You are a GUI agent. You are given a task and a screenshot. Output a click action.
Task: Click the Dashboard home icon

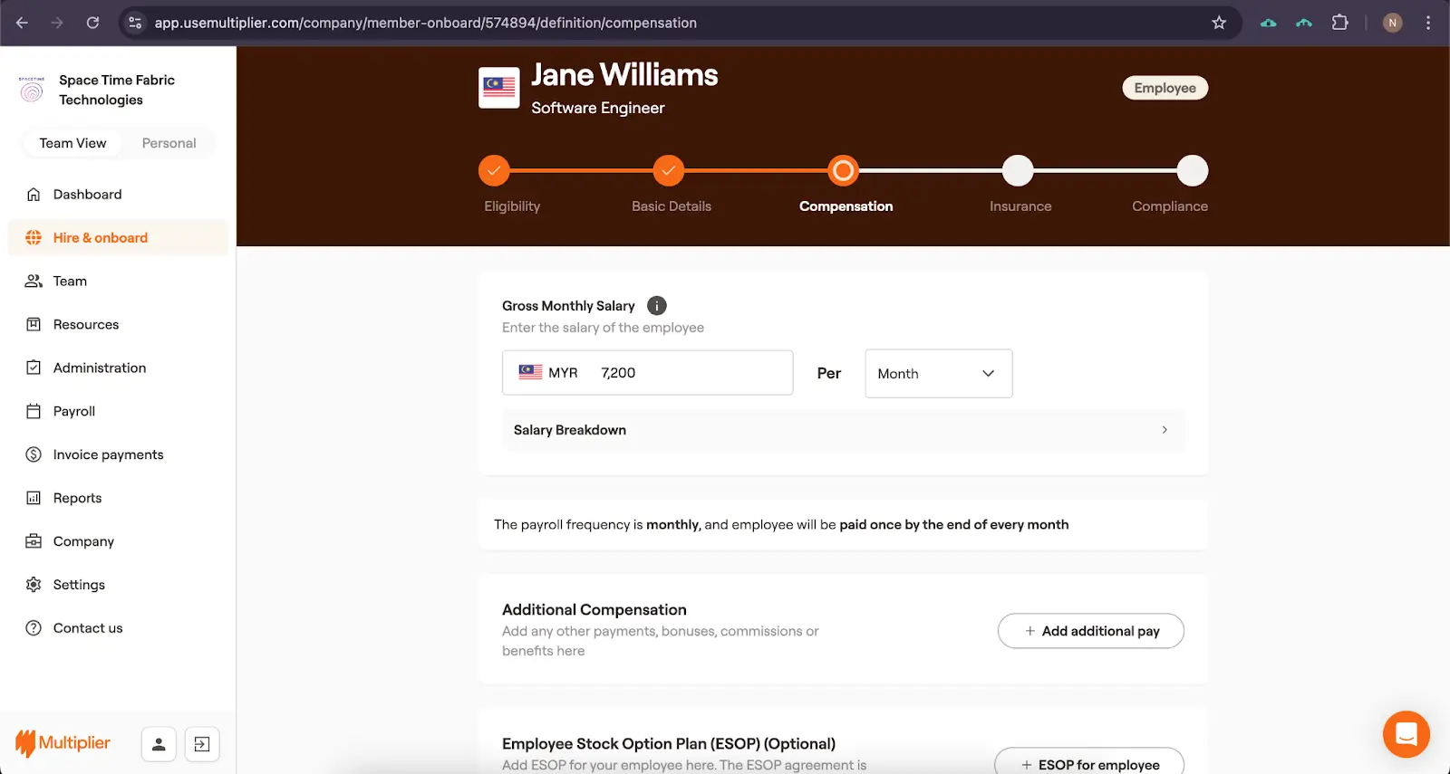click(x=34, y=195)
